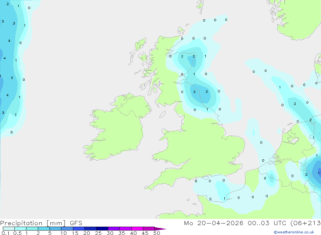Viewport: 321px width, 235px height.
Task: Click the "35" legend tick label
Action: [x=122, y=233]
